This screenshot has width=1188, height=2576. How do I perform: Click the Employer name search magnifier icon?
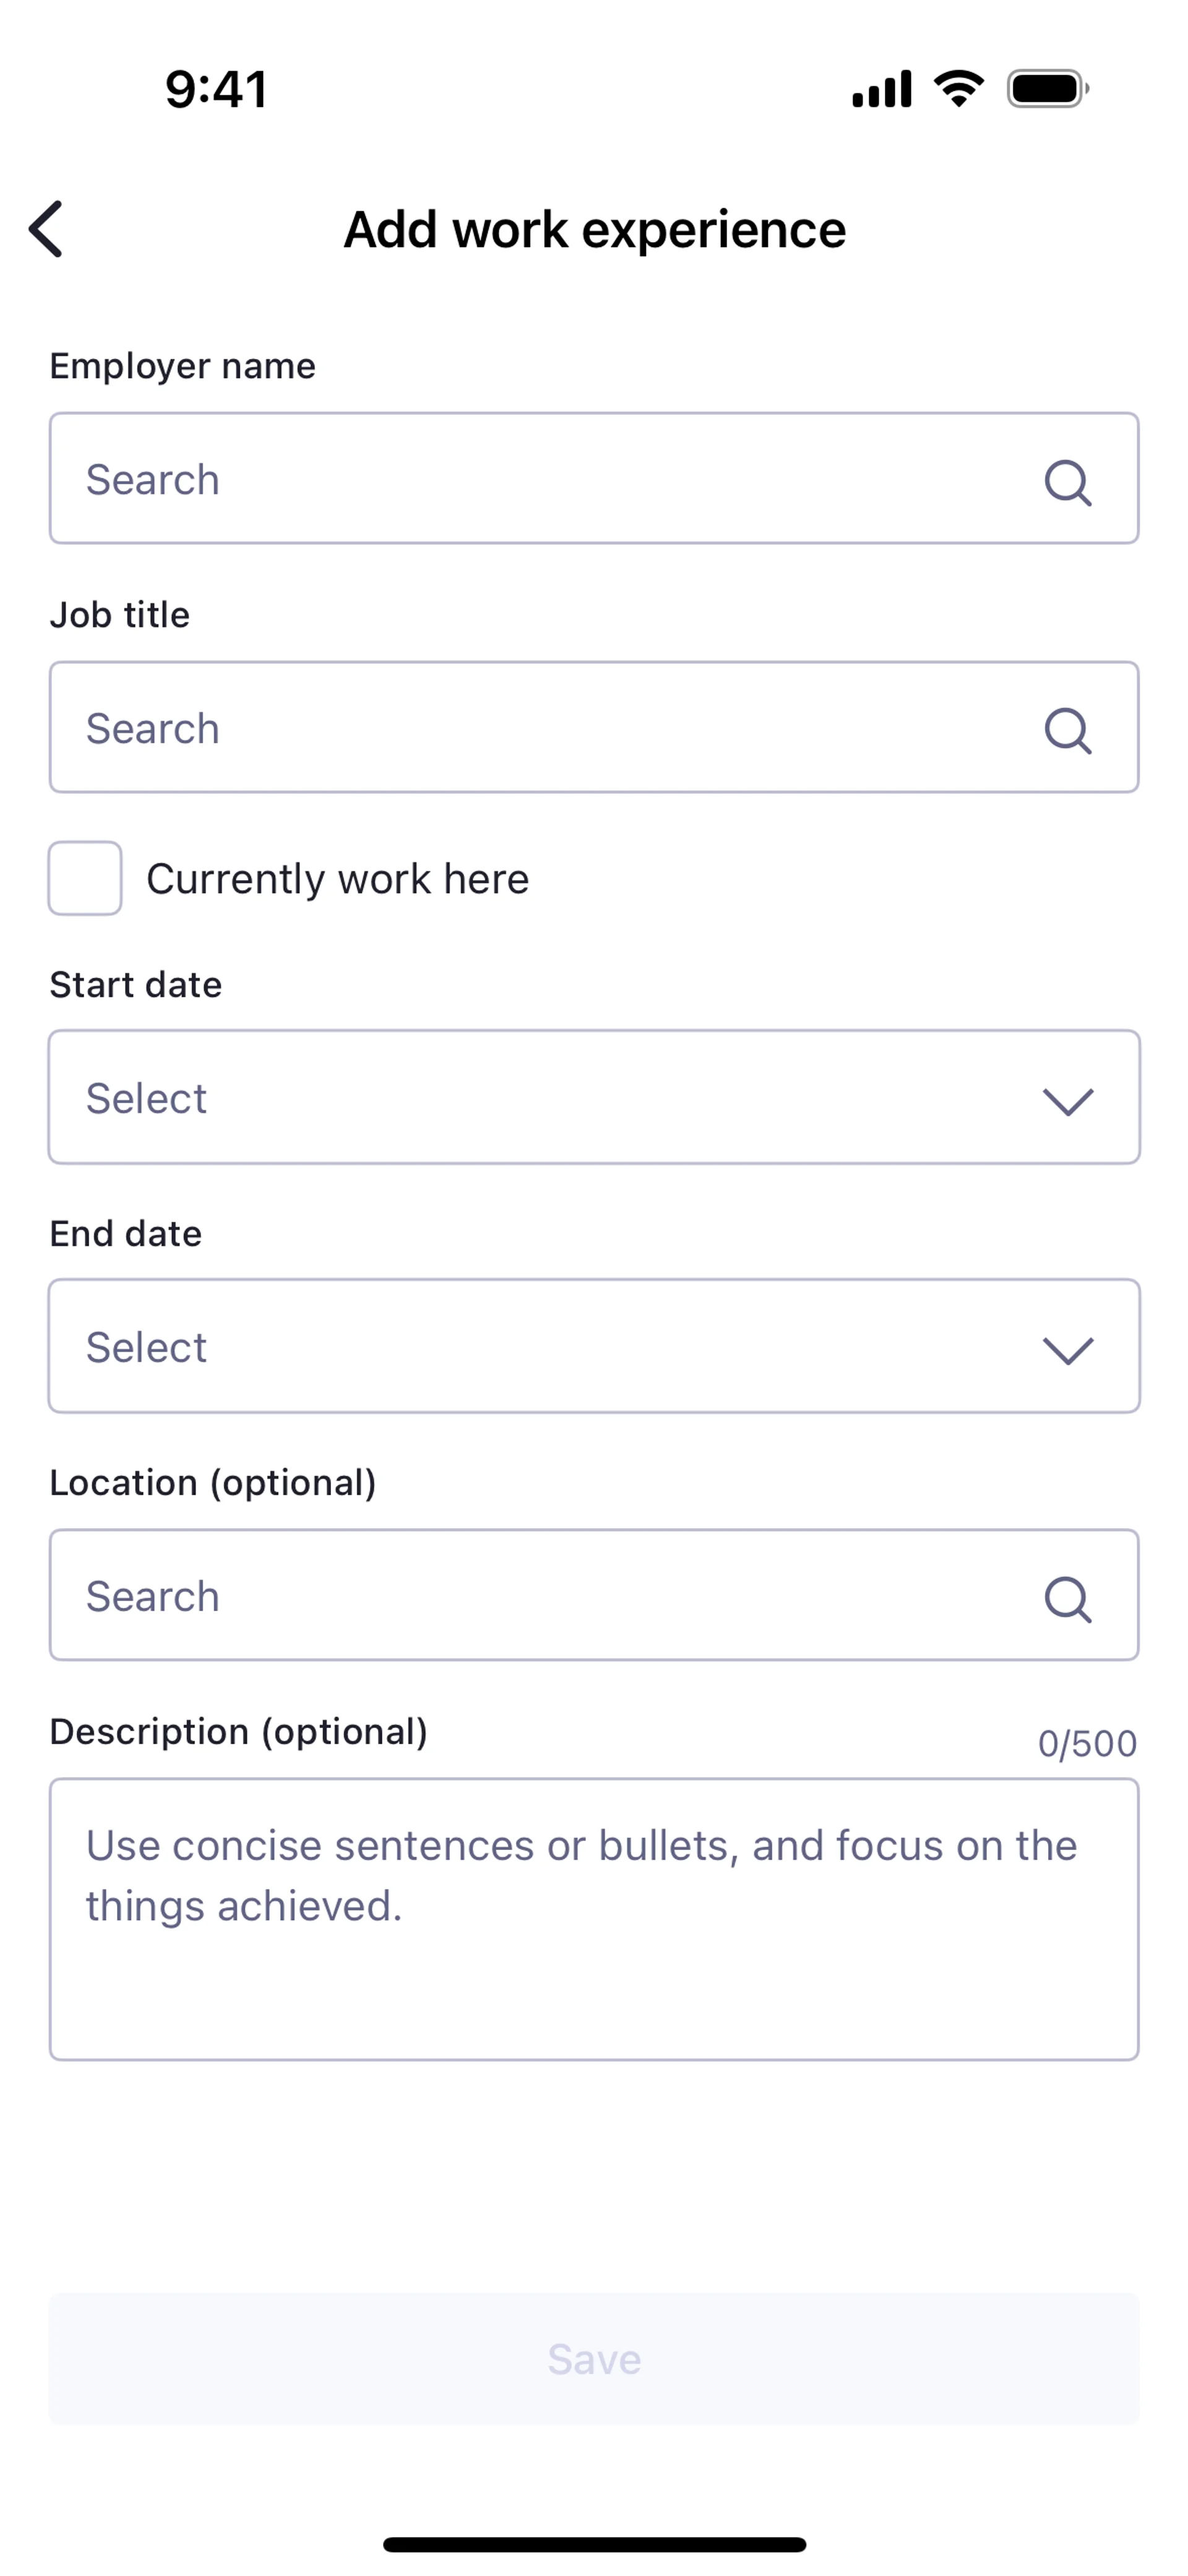tap(1067, 482)
